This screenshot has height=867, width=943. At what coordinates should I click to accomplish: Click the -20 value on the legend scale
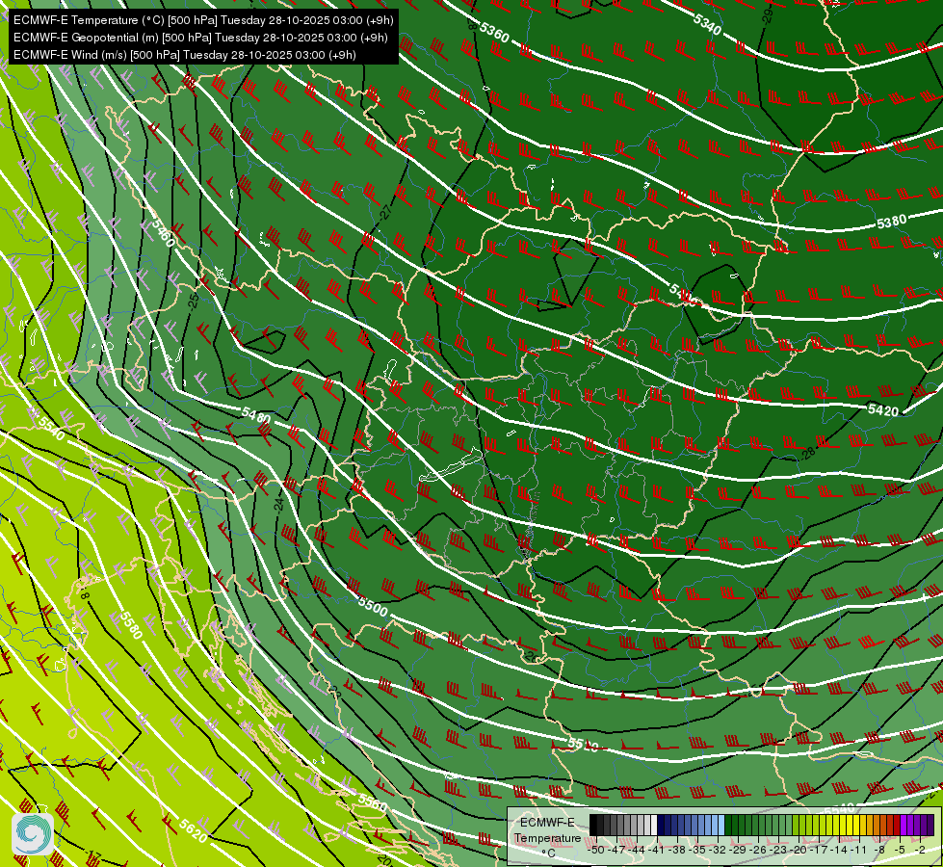point(799,851)
